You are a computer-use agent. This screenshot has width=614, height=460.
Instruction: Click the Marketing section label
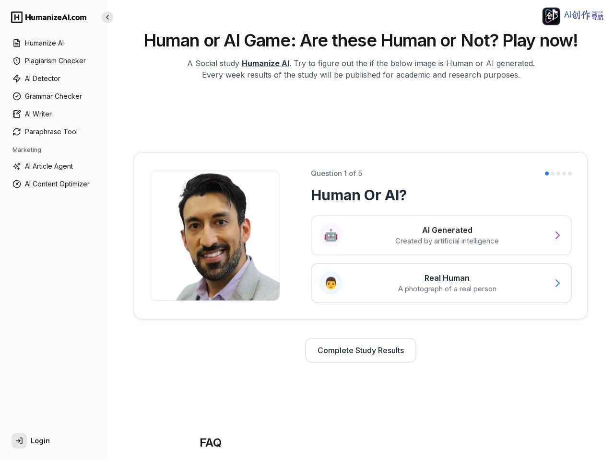point(27,150)
